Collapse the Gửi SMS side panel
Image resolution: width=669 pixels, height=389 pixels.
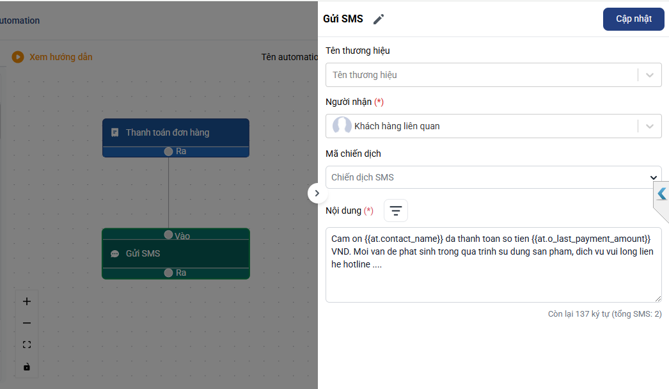coord(317,193)
